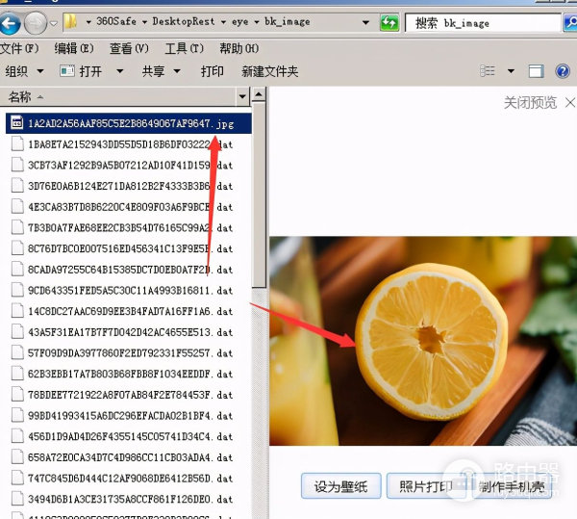Click the image icon on 打开 toolbar button
The height and width of the screenshot is (519, 577).
67,71
